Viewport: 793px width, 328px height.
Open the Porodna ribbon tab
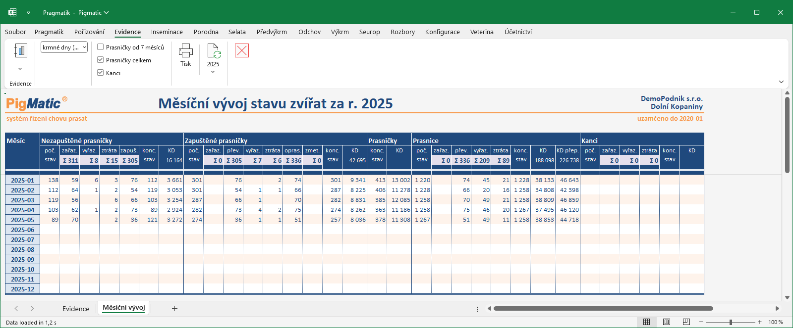206,32
